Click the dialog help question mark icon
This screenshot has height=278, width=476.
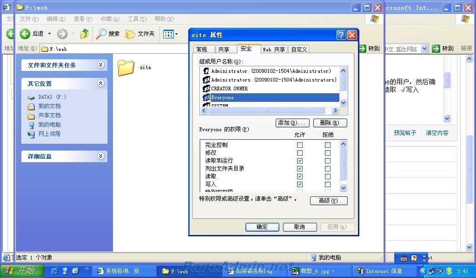tap(341, 35)
